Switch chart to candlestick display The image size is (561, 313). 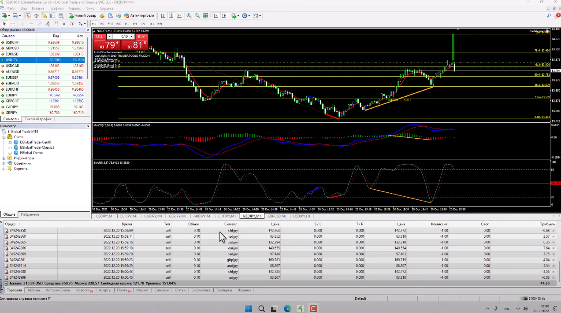click(171, 15)
